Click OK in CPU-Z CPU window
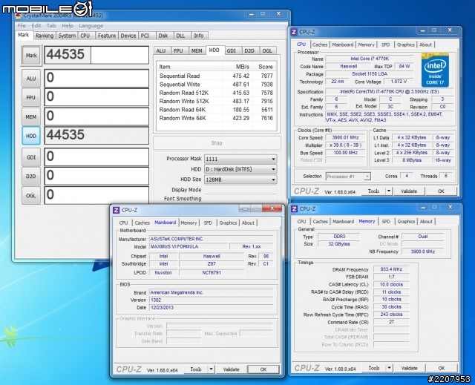The width and height of the screenshot is (475, 385). pyautogui.click(x=441, y=191)
